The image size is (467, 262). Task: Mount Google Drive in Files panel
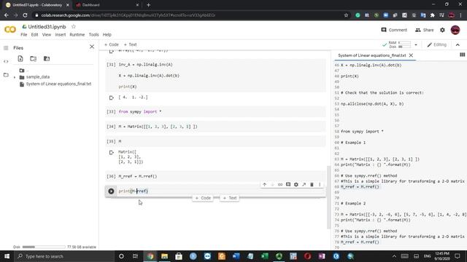point(47,58)
